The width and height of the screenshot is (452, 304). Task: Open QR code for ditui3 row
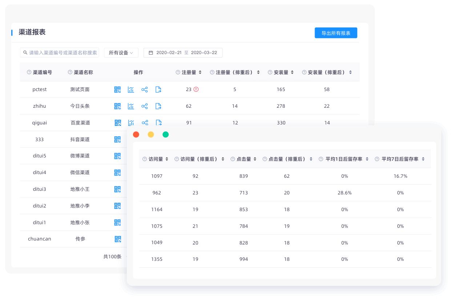(117, 189)
